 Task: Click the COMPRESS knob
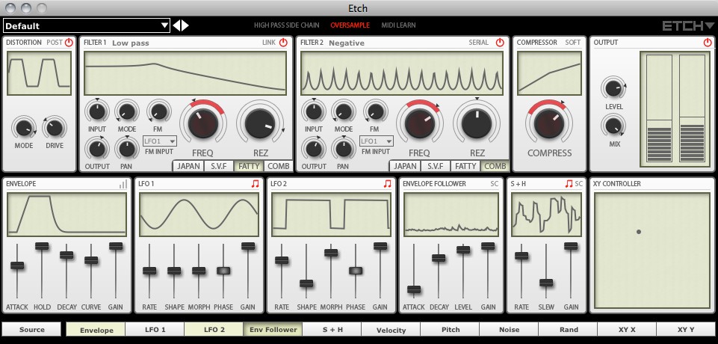coord(549,123)
